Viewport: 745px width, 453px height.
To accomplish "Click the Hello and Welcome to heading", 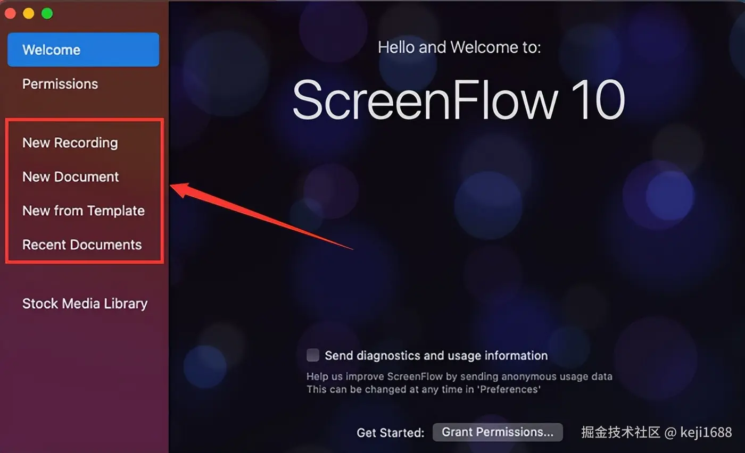I will coord(459,48).
